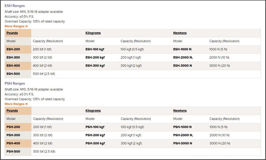This screenshot has height=160, width=266.
Task: Choose the PSH-500 model entry
Action: pos(13,152)
